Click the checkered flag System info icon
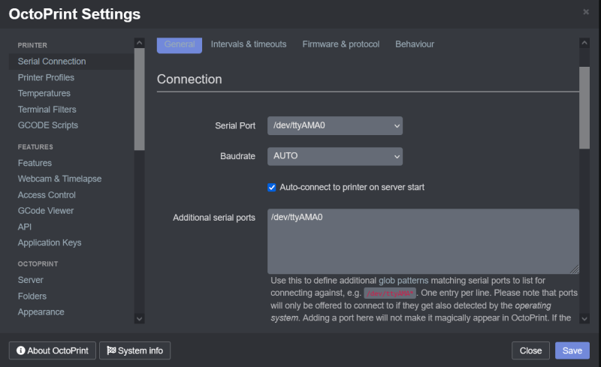Viewport: 601px width, 367px height. pos(111,350)
